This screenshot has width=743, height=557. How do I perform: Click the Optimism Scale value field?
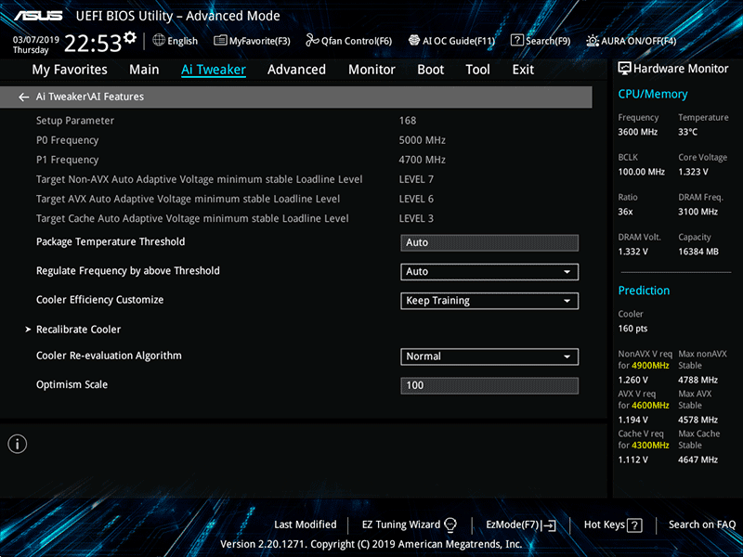coord(489,385)
